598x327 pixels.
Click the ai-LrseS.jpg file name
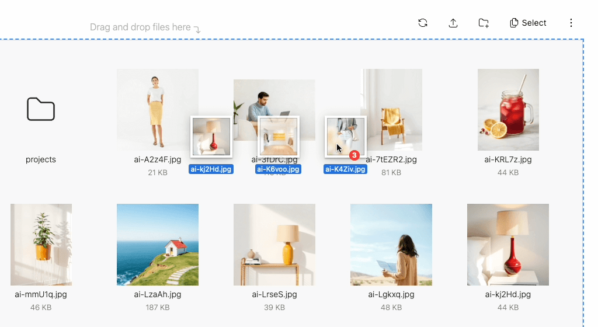click(274, 294)
